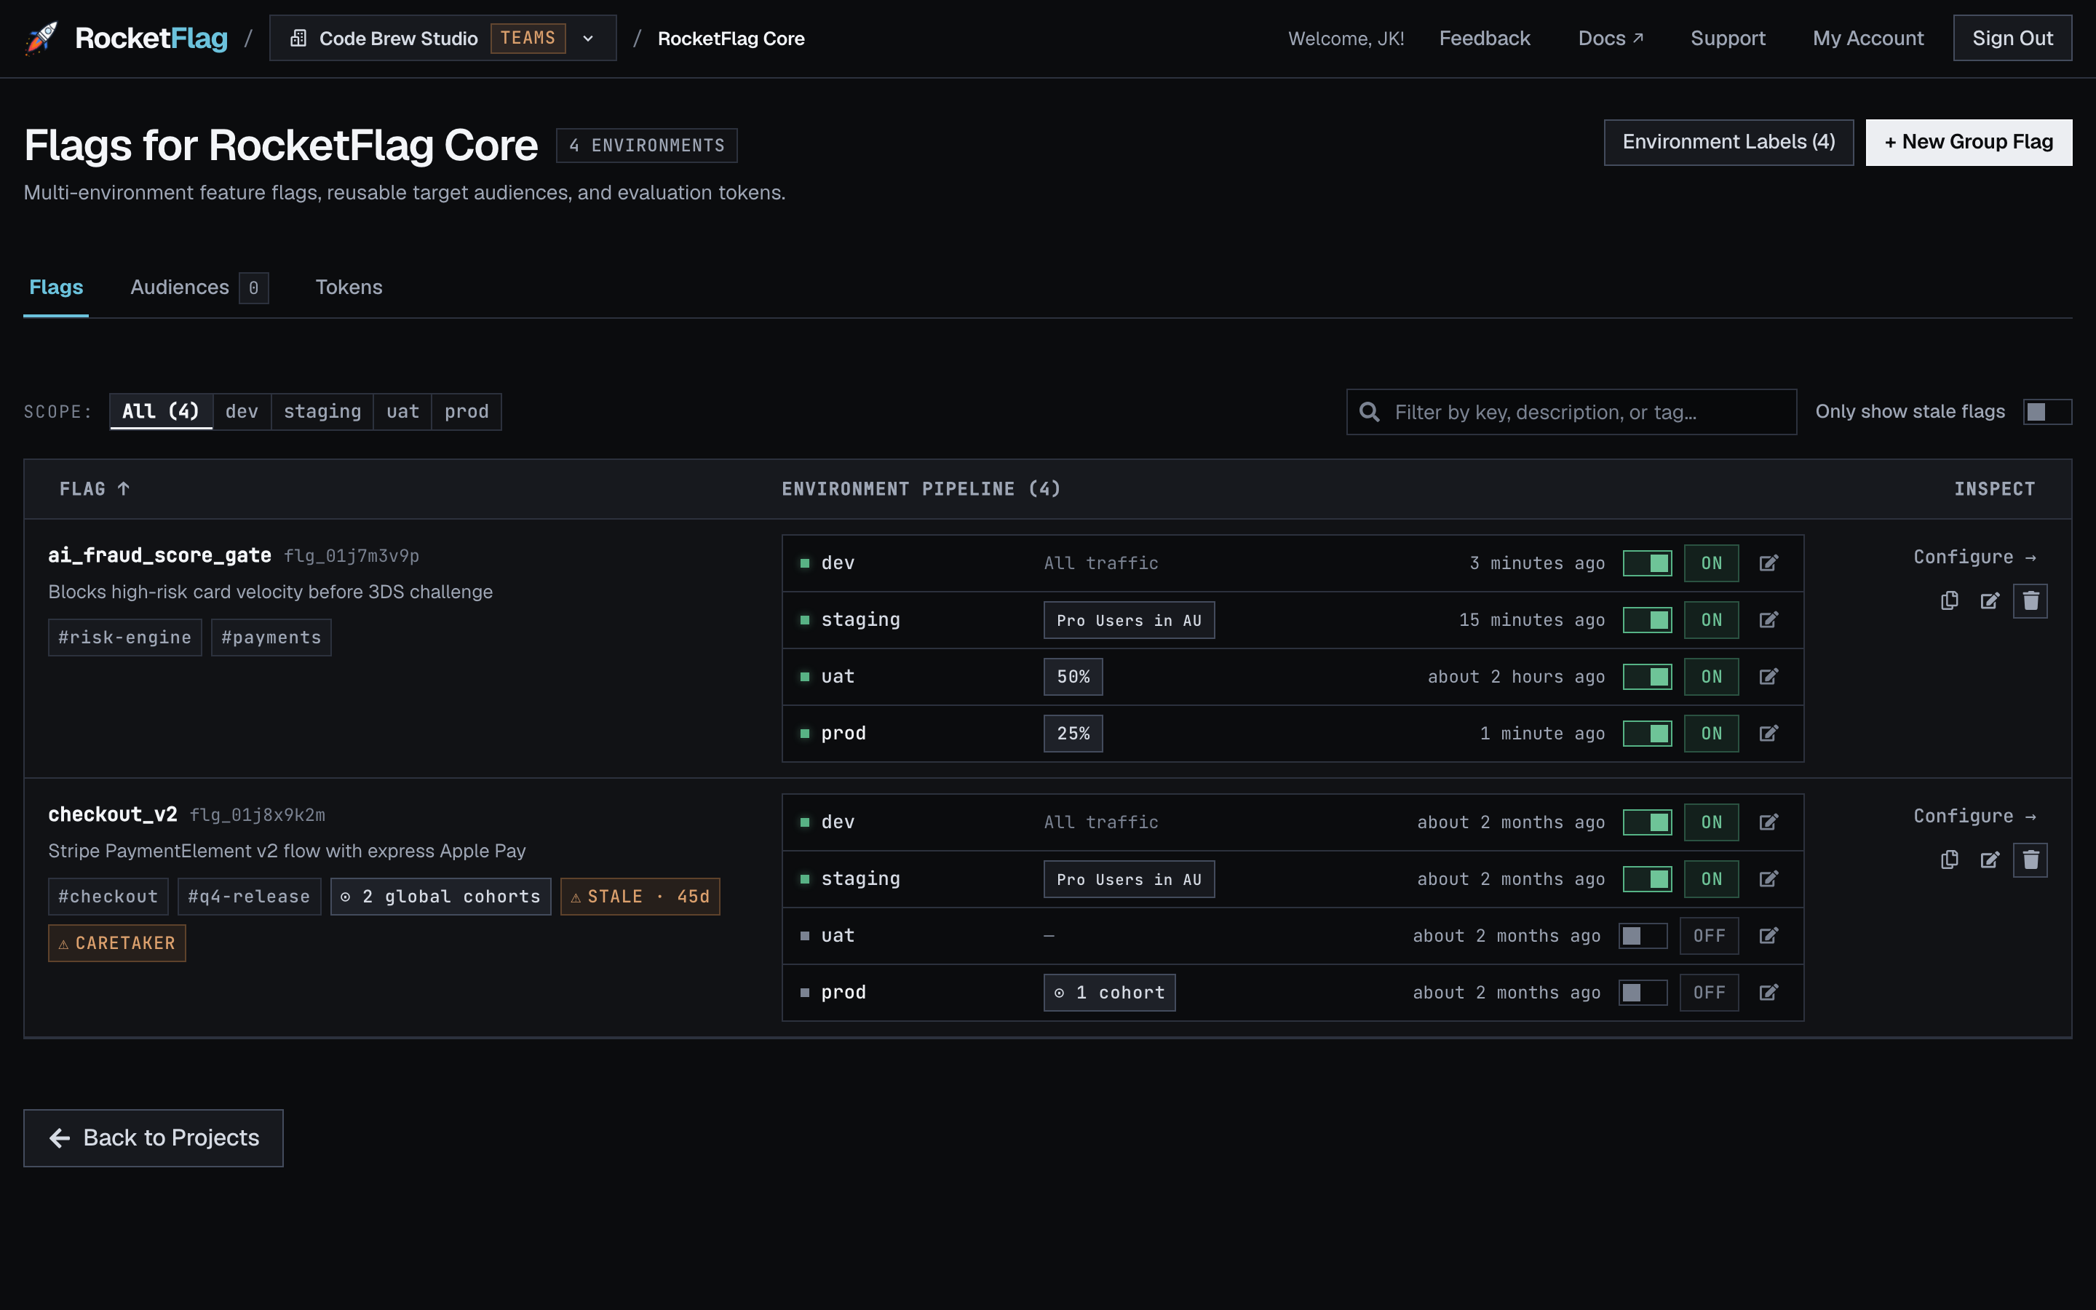Click the search magnifier icon in filter box

[1370, 411]
